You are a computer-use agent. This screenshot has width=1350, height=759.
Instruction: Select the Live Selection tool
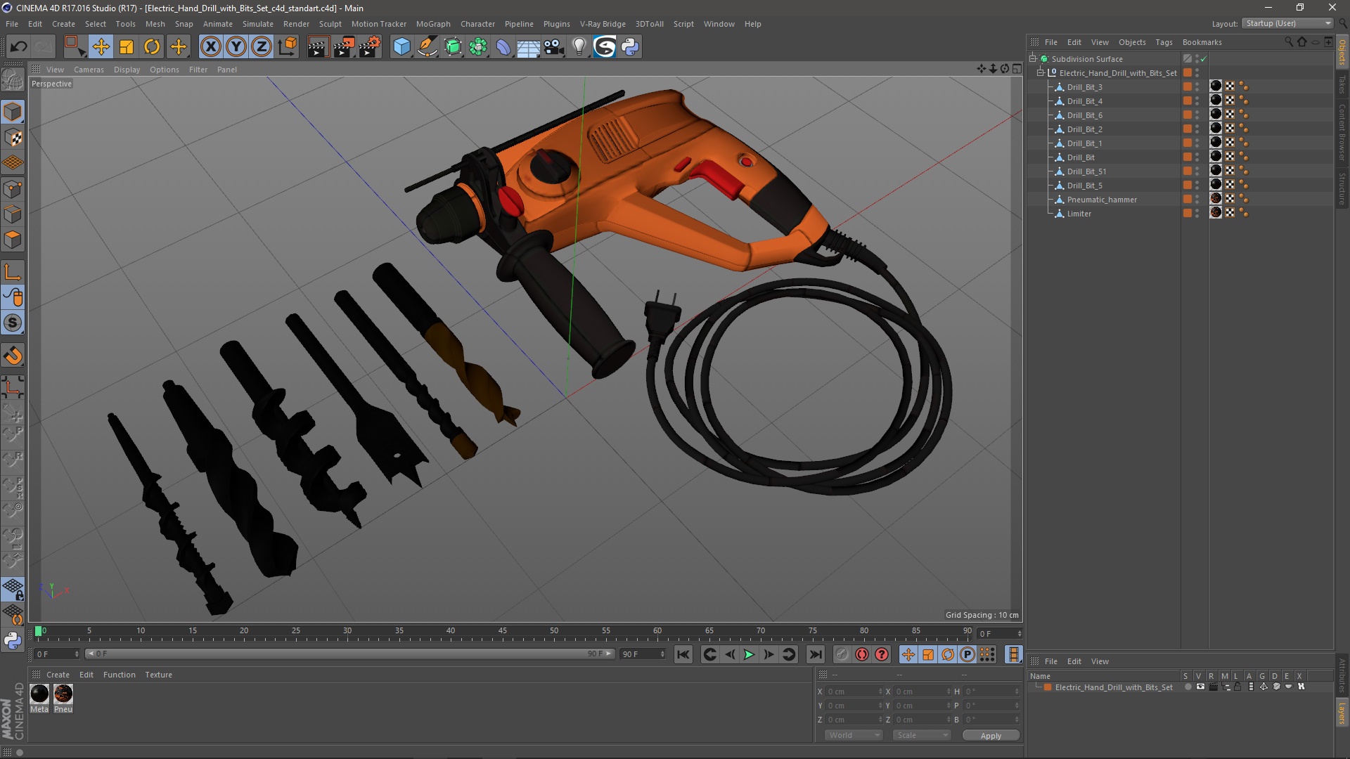pos(75,47)
